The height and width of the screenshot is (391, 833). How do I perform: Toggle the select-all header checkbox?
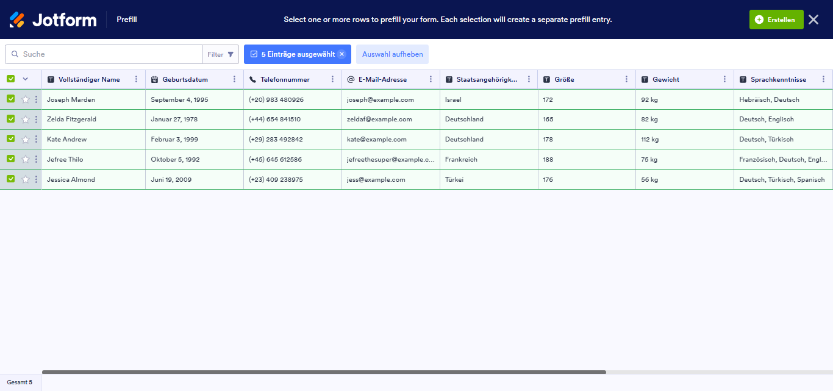[x=10, y=79]
